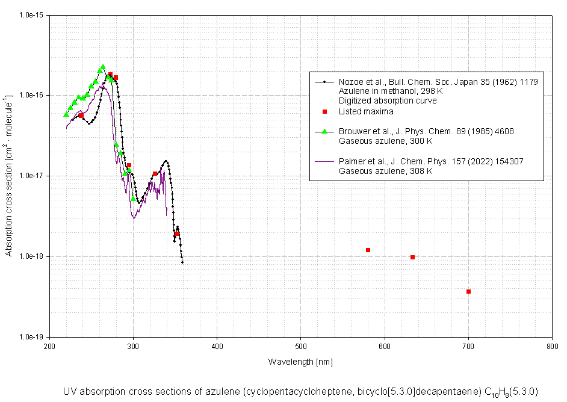The height and width of the screenshot is (402, 567).
Task: Click the black line marker in the legend
Action: [324, 81]
